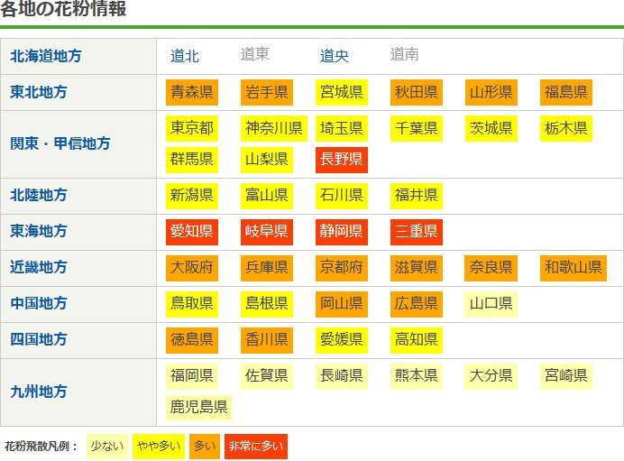Select 東京都 pollen forecast
The height and width of the screenshot is (461, 624).
pyautogui.click(x=192, y=128)
